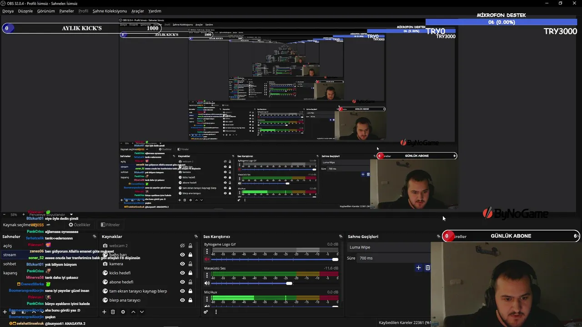Screen dimensions: 582x327
Task: Open source properties with the gear icon in the Kaynaklar toolbar
Action: coord(123,312)
